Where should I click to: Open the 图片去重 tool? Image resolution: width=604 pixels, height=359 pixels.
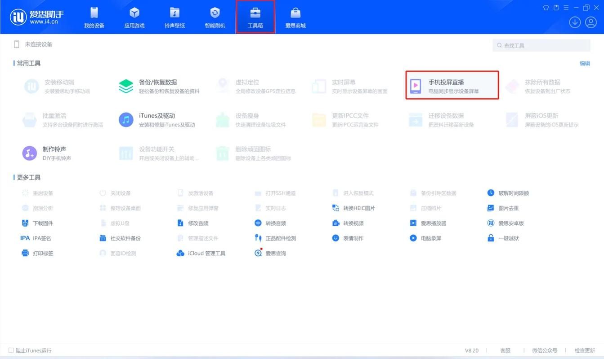click(x=503, y=208)
